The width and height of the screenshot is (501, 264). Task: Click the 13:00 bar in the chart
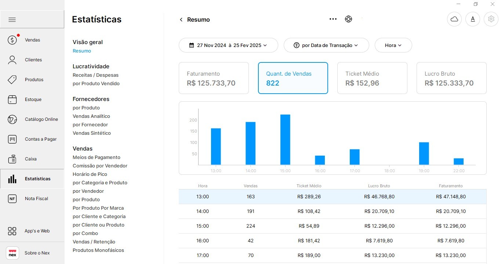click(x=216, y=146)
